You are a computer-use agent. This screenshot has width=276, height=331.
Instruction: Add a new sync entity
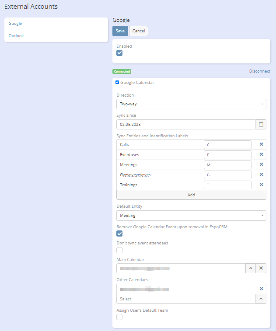point(191,195)
